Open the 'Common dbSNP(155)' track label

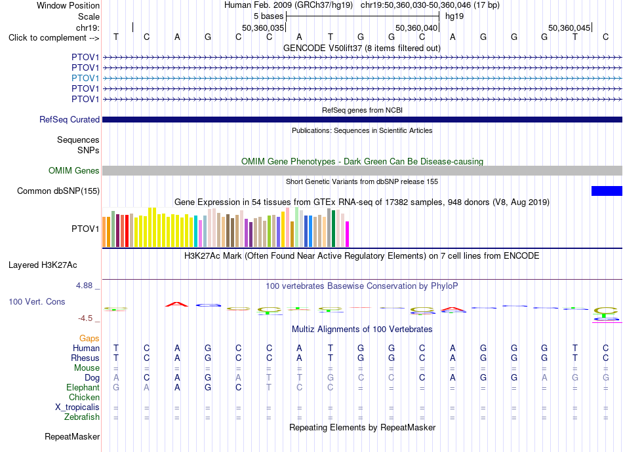tap(58, 191)
